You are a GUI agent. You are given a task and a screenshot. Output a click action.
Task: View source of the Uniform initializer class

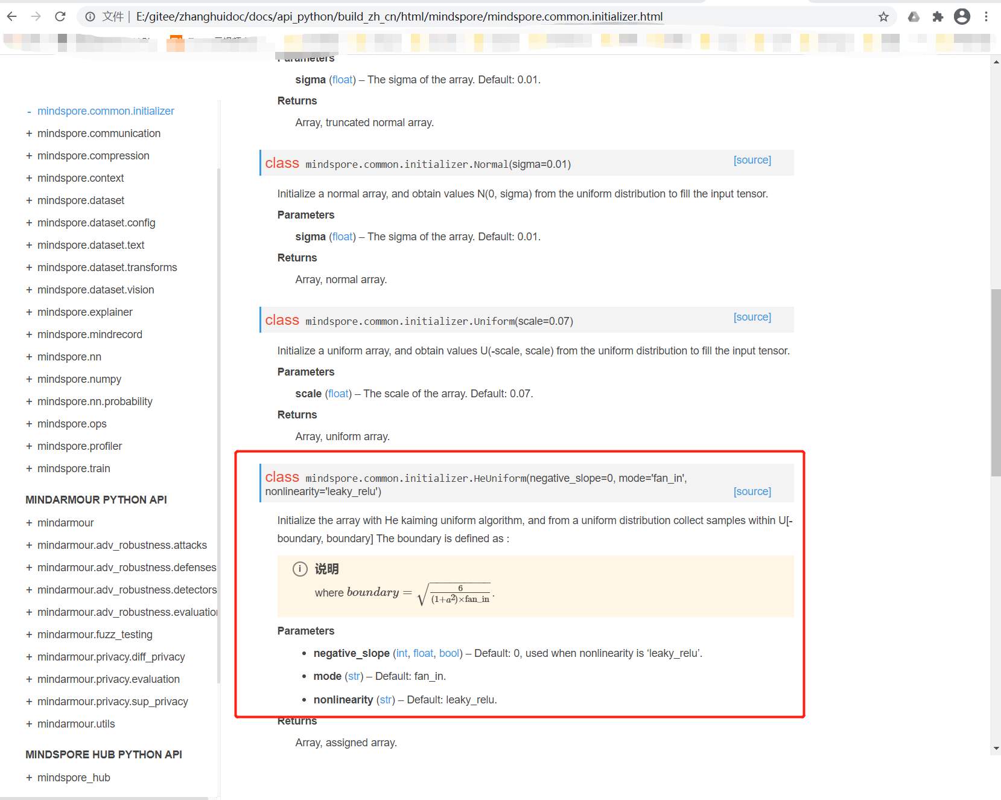tap(752, 317)
